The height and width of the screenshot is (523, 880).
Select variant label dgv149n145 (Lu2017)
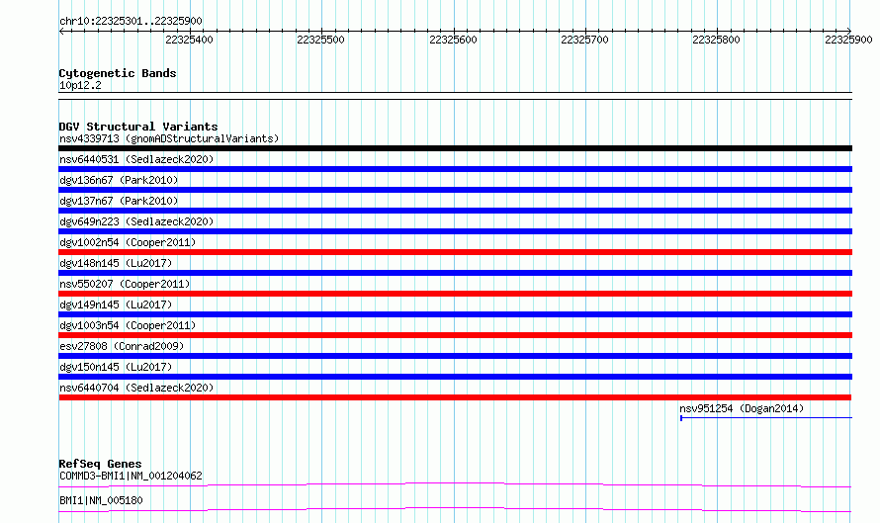pos(116,305)
